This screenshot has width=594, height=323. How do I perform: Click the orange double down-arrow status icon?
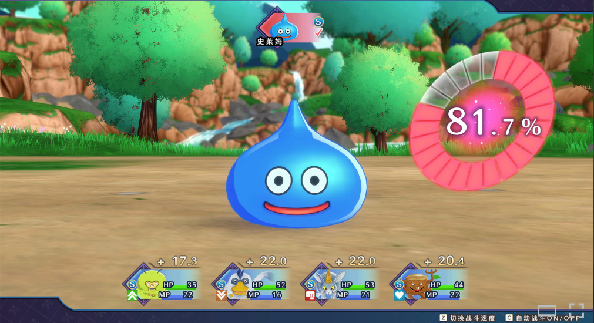(221, 295)
